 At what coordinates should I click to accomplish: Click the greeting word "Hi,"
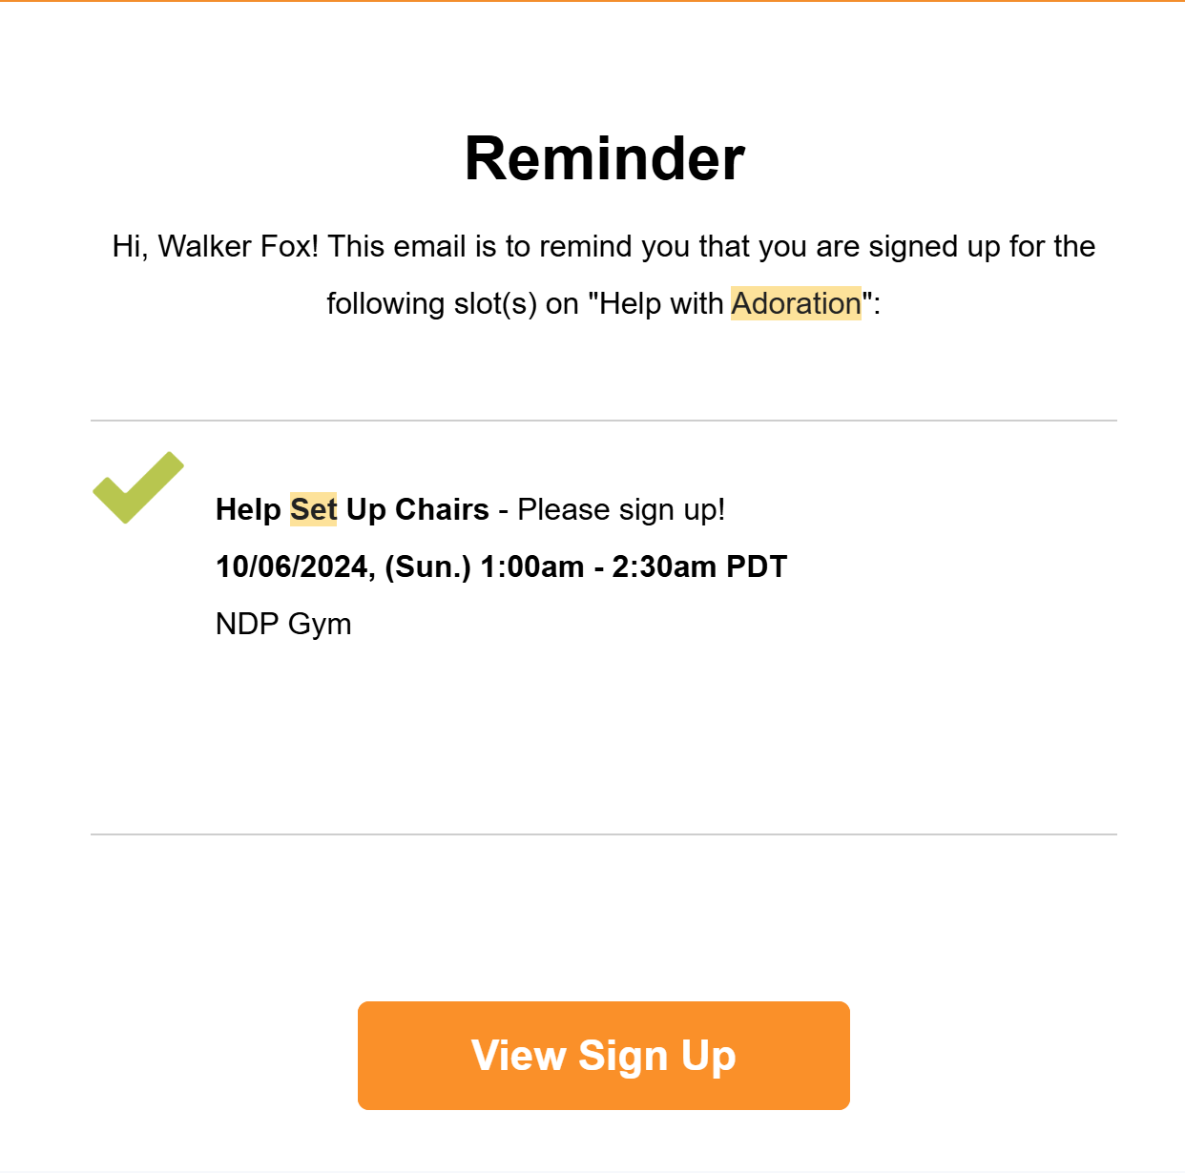[x=130, y=246]
